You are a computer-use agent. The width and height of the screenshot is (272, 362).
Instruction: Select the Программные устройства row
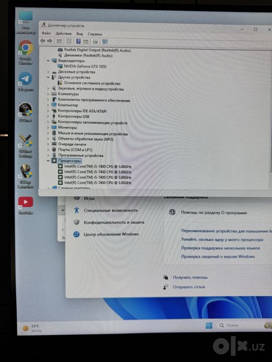tap(81, 155)
